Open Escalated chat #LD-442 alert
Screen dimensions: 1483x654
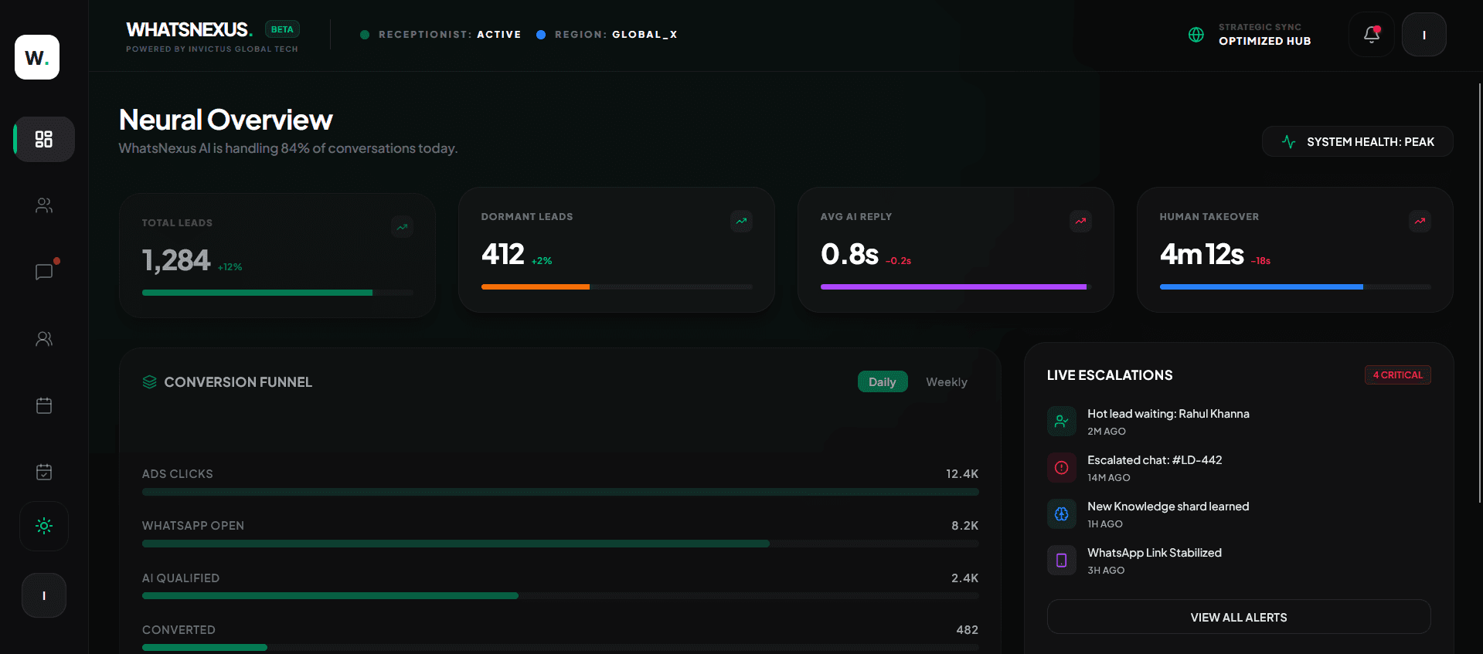(x=1155, y=468)
